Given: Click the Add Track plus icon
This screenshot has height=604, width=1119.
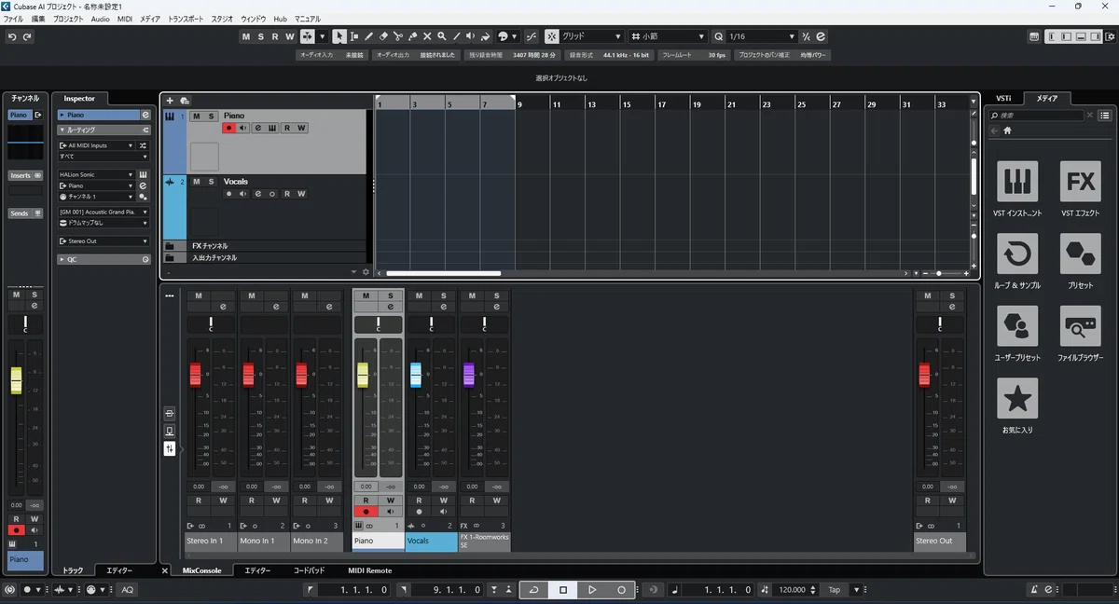Looking at the screenshot, I should point(170,101).
